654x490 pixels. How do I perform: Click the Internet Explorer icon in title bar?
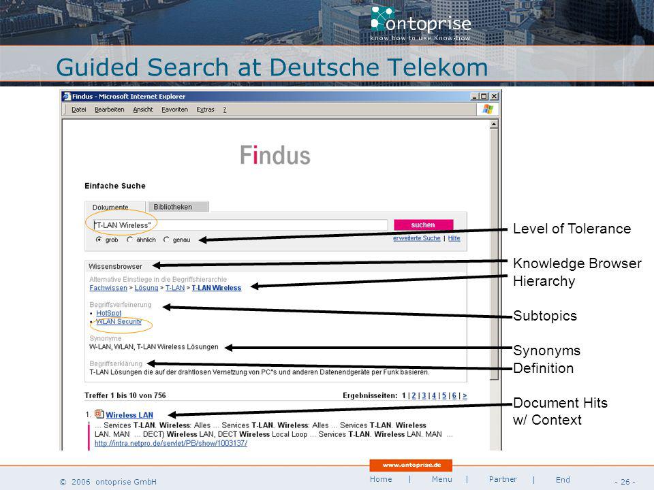(66, 96)
